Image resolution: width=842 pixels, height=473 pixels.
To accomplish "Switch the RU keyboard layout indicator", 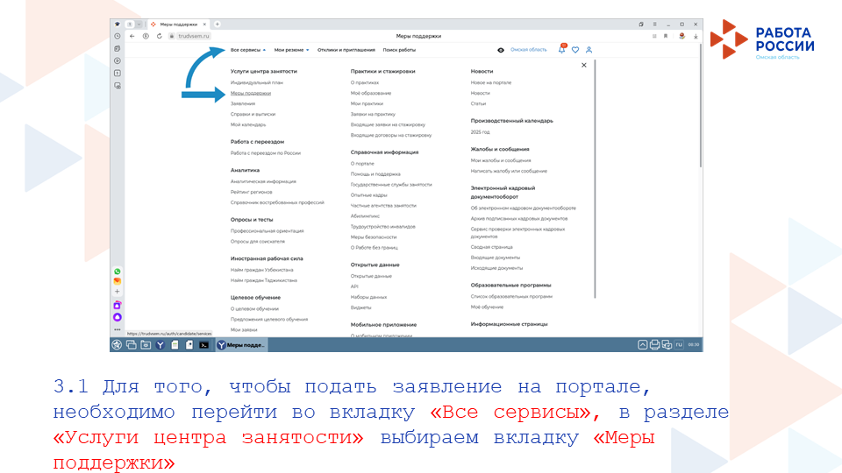I will 679,345.
